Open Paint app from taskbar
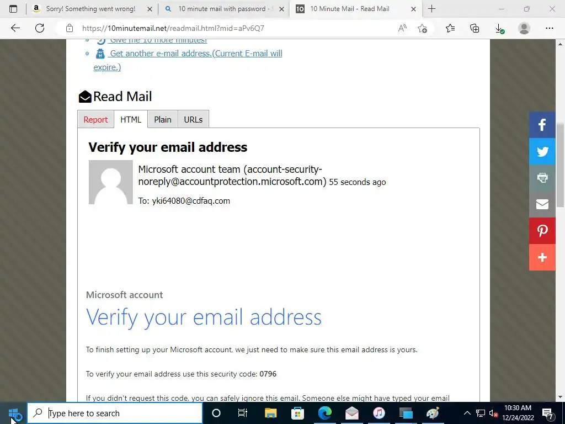565x424 pixels. click(433, 413)
